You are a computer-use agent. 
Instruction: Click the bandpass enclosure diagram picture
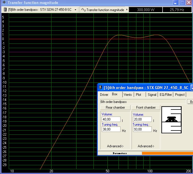coord(171,120)
